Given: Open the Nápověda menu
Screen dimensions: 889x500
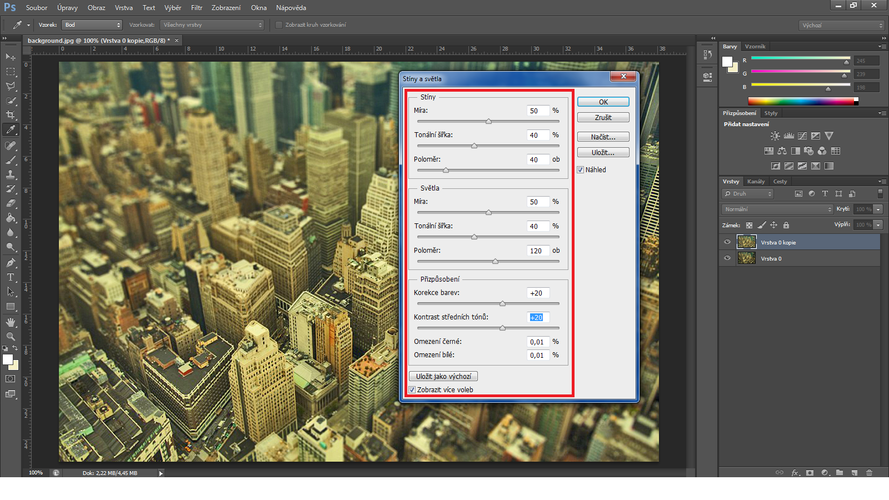Looking at the screenshot, I should click(291, 8).
